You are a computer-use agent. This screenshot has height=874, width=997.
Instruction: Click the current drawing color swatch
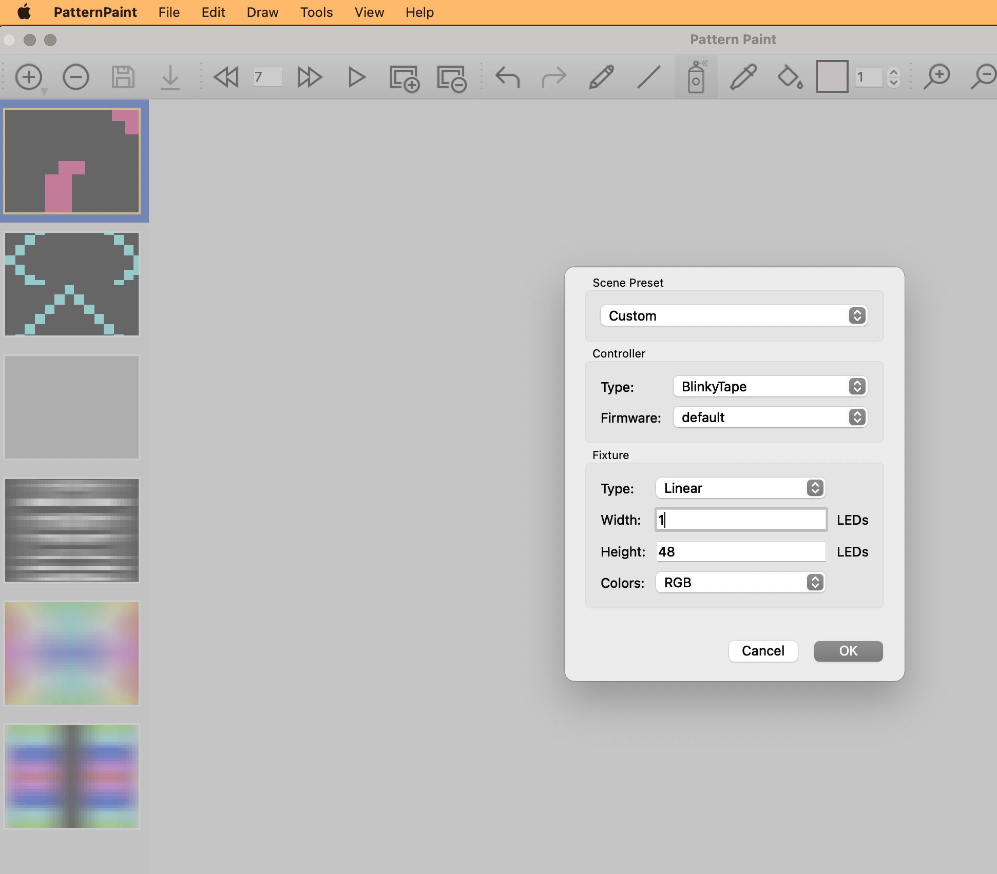(x=832, y=77)
